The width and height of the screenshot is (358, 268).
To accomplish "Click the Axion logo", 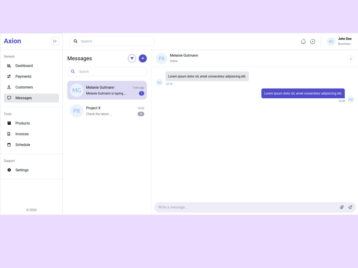I will pyautogui.click(x=12, y=41).
